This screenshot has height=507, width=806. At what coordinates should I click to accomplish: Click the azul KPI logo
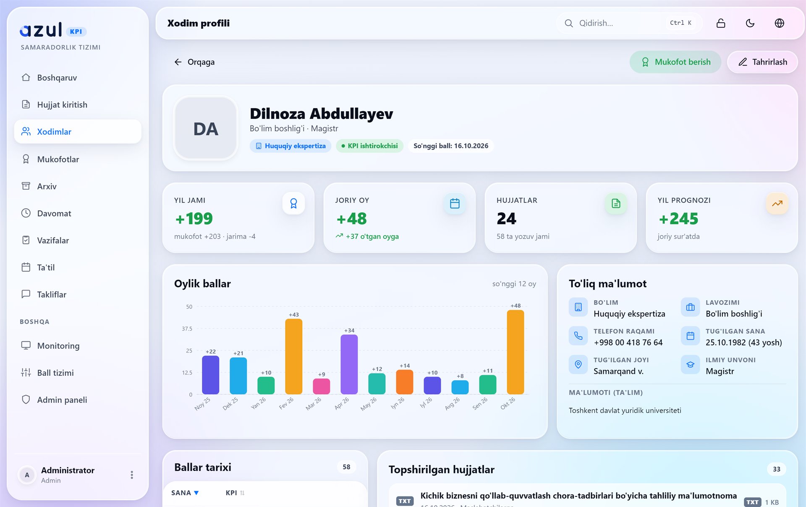(53, 30)
